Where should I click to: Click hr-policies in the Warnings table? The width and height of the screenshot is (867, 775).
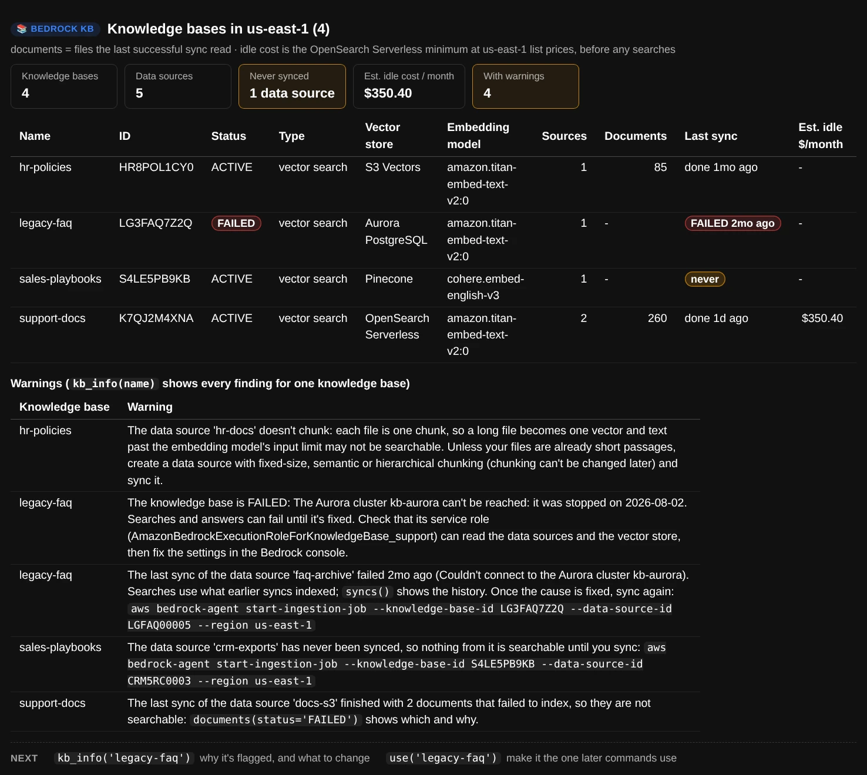tap(45, 430)
